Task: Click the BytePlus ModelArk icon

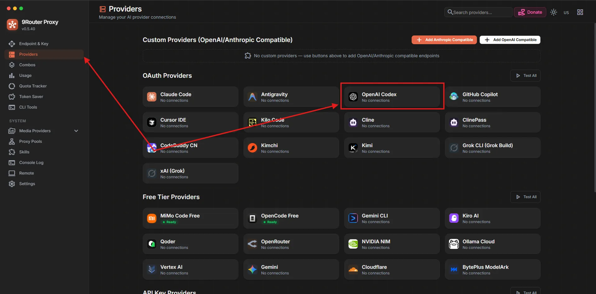Action: pyautogui.click(x=454, y=269)
